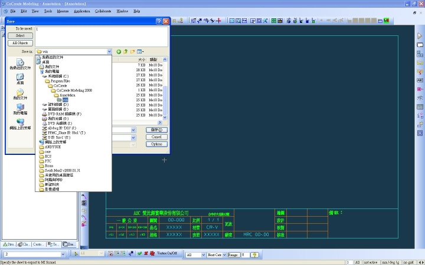The height and width of the screenshot is (265, 425).
Task: Click the Select button in Save dialog
Action: pyautogui.click(x=20, y=36)
